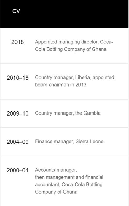Viewport: 129px width, 206px height.
Task: Click the black CV header bar
Action: pos(64,14)
